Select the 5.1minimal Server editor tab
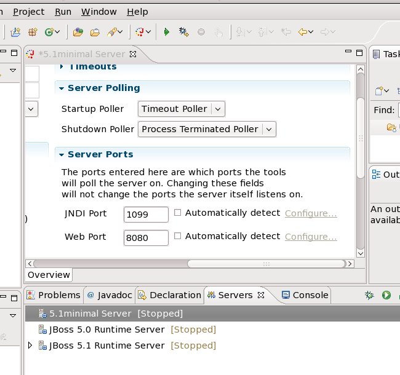Screen dimensions: 400x375 [81, 54]
